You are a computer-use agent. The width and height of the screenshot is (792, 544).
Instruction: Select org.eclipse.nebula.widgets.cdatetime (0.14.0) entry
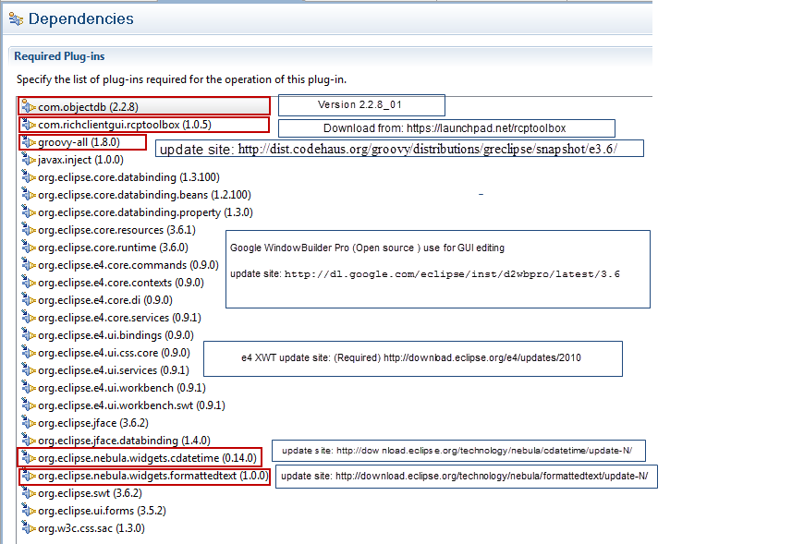click(x=147, y=458)
